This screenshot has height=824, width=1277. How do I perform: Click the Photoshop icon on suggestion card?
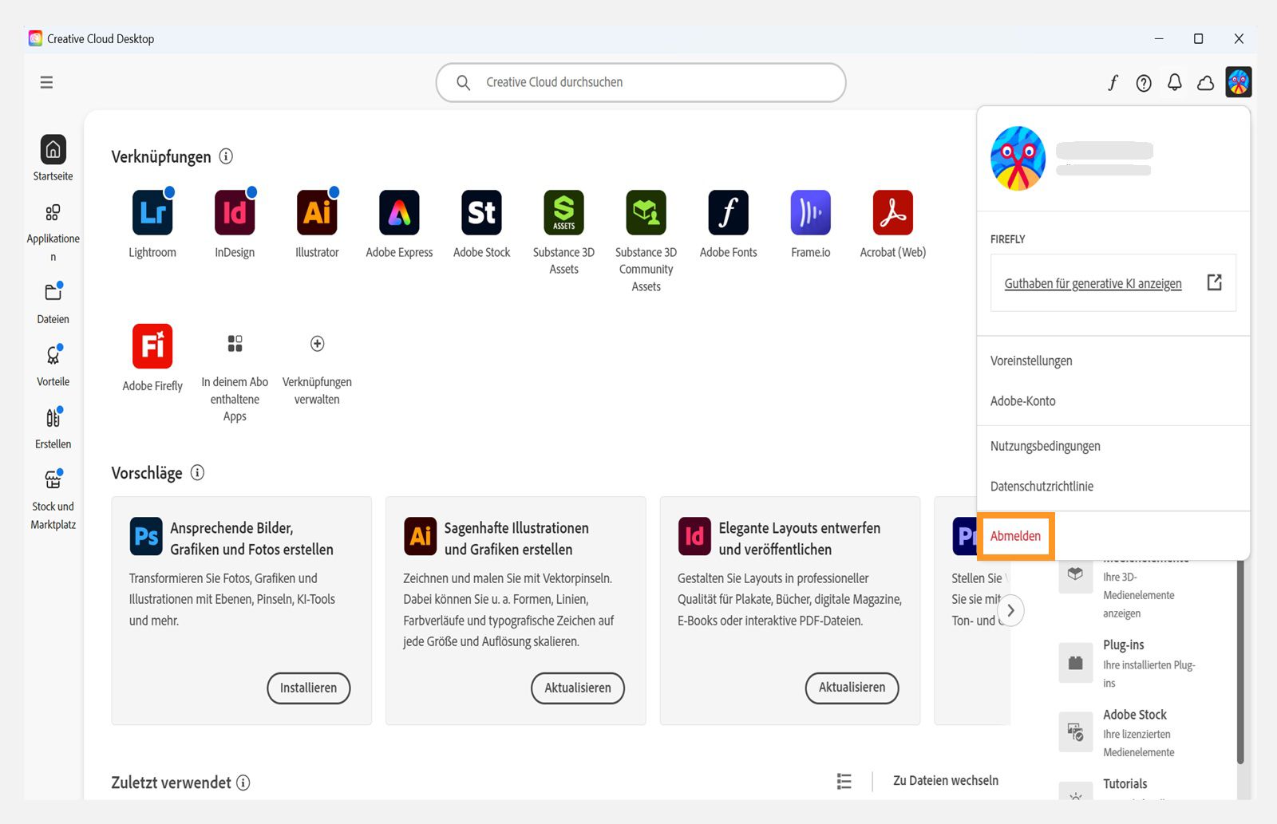(x=146, y=535)
